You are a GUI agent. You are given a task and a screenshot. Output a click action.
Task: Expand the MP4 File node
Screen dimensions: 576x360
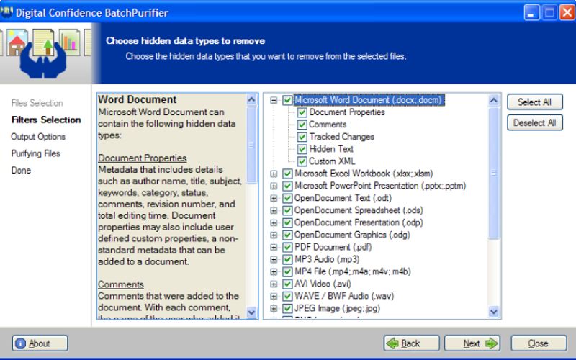pos(274,272)
